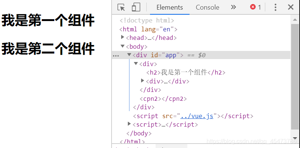Open the more tabs chevron
Screen dimensions: 300x148
tap(233, 7)
